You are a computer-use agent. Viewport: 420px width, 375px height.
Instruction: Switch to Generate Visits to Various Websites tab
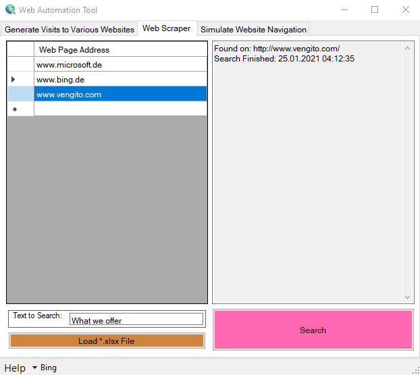(x=70, y=29)
